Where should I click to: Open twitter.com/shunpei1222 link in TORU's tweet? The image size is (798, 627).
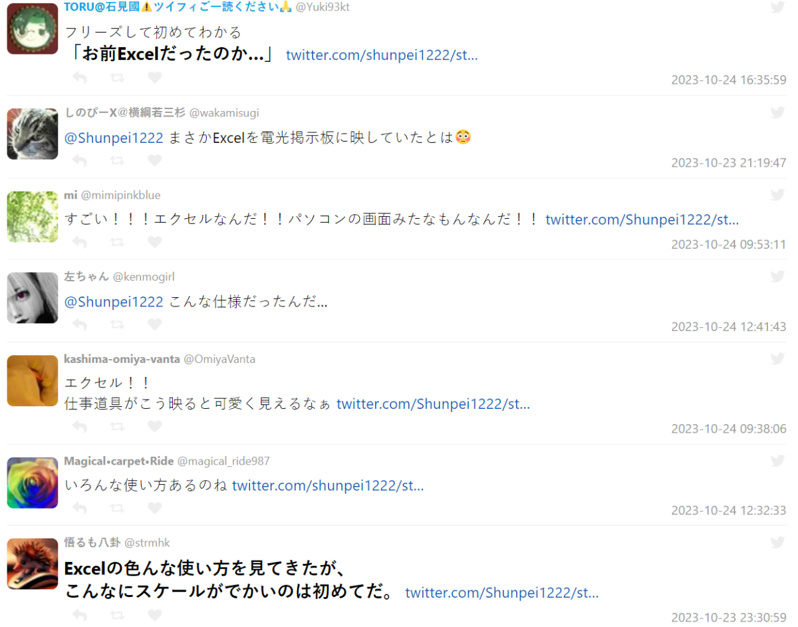pos(382,55)
